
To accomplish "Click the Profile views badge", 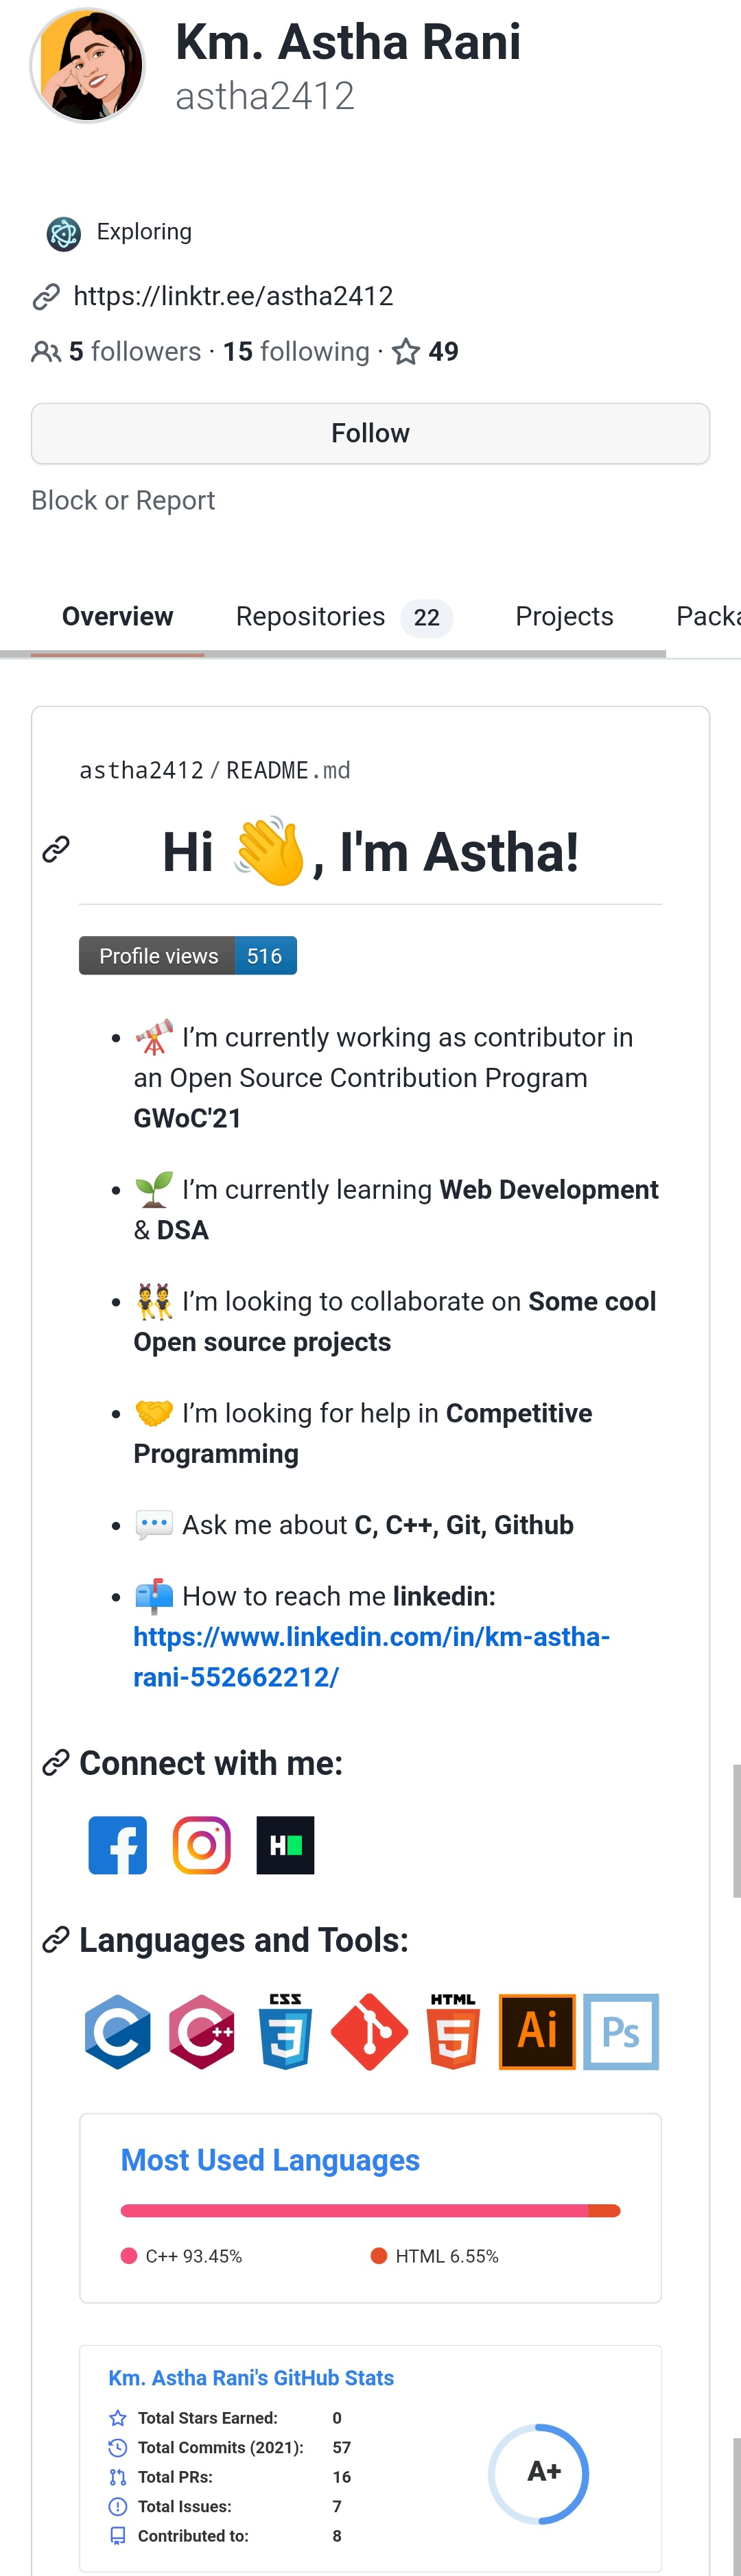I will [188, 955].
